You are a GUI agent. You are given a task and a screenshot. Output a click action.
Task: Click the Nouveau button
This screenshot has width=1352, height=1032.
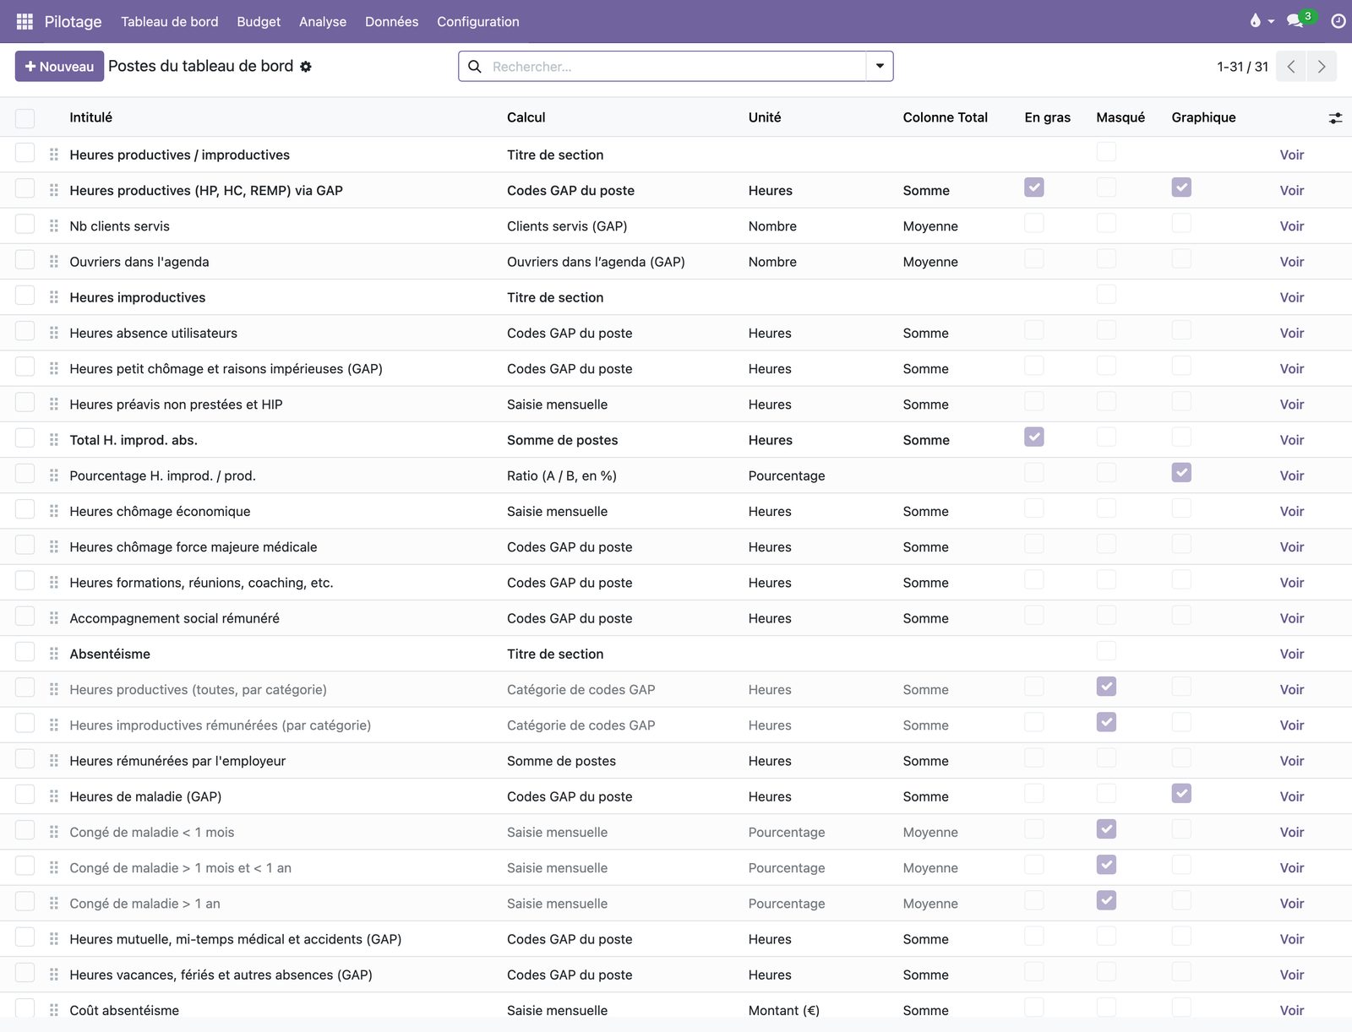tap(59, 67)
